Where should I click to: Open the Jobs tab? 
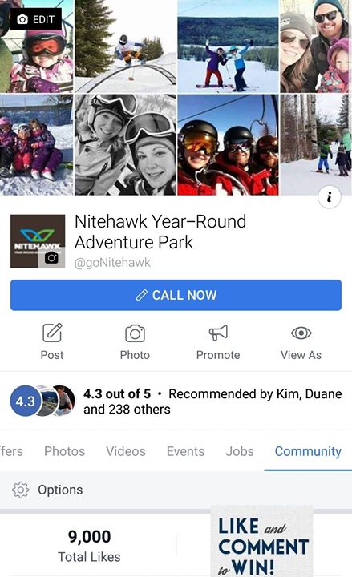coord(240,451)
